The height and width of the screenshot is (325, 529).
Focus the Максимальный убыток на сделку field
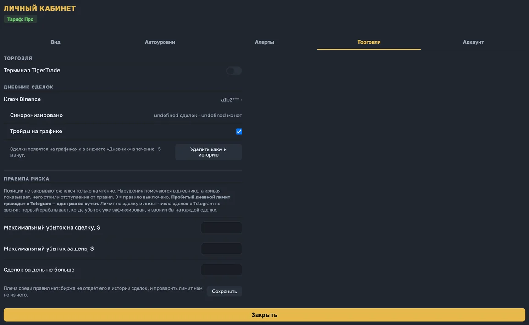pos(221,227)
